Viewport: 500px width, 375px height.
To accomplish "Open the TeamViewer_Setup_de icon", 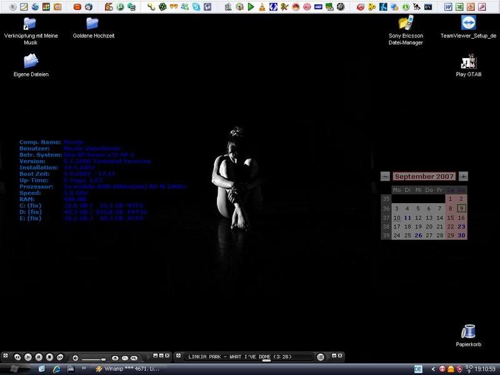I will pyautogui.click(x=468, y=23).
